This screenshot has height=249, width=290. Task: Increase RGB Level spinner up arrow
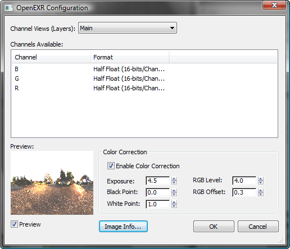(x=261, y=179)
